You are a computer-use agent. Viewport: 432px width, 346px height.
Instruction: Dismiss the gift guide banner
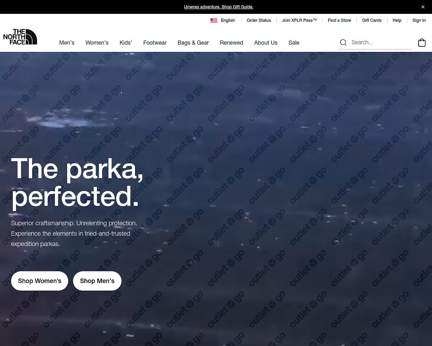(x=423, y=7)
